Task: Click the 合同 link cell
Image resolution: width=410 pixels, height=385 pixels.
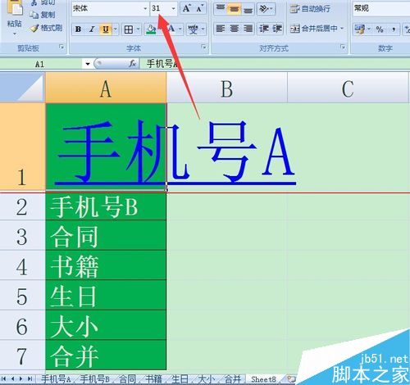Action: click(106, 236)
